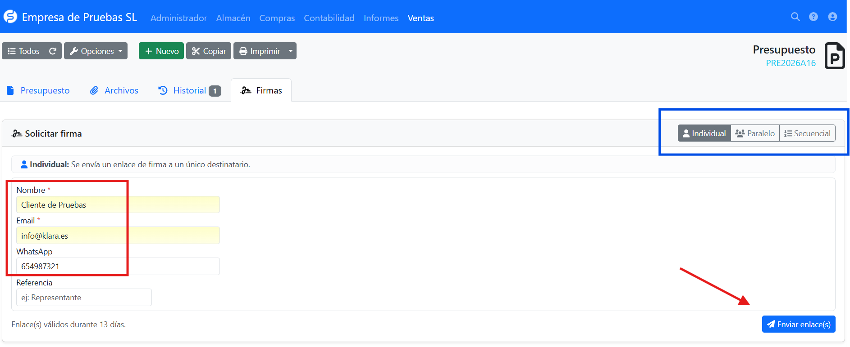Switch to the Historial tab
Image resolution: width=850 pixels, height=347 pixels.
pyautogui.click(x=189, y=90)
